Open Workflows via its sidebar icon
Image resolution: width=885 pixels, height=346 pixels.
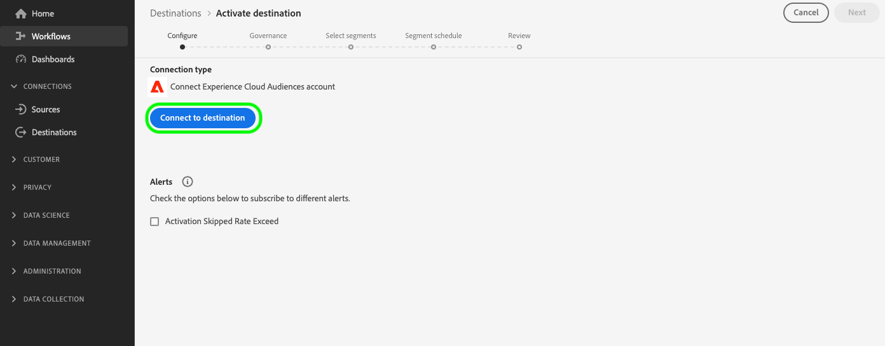pyautogui.click(x=20, y=36)
